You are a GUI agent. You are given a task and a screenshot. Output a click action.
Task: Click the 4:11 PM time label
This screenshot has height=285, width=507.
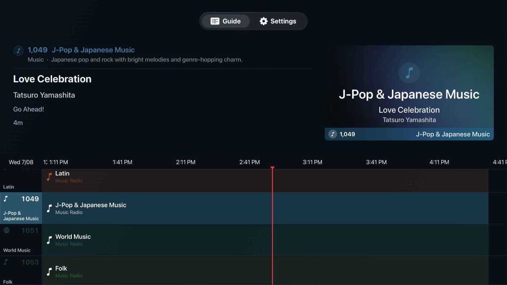pyautogui.click(x=439, y=162)
